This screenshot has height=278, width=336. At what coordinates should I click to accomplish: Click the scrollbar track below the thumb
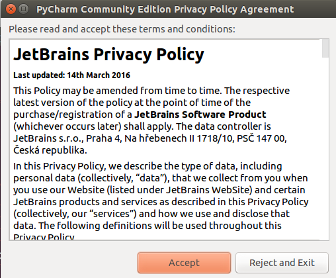click(325, 149)
